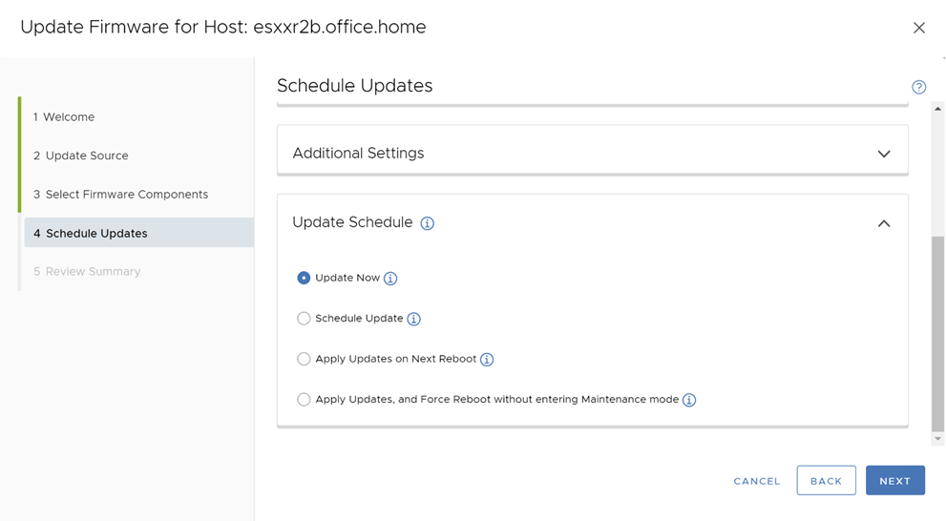Viewport: 946px width, 521px height.
Task: Show info tooltip for Schedule Update
Action: point(413,319)
